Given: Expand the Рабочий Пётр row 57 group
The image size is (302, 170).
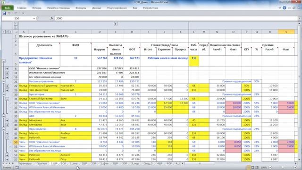Looking at the screenshot, I should (7, 160).
